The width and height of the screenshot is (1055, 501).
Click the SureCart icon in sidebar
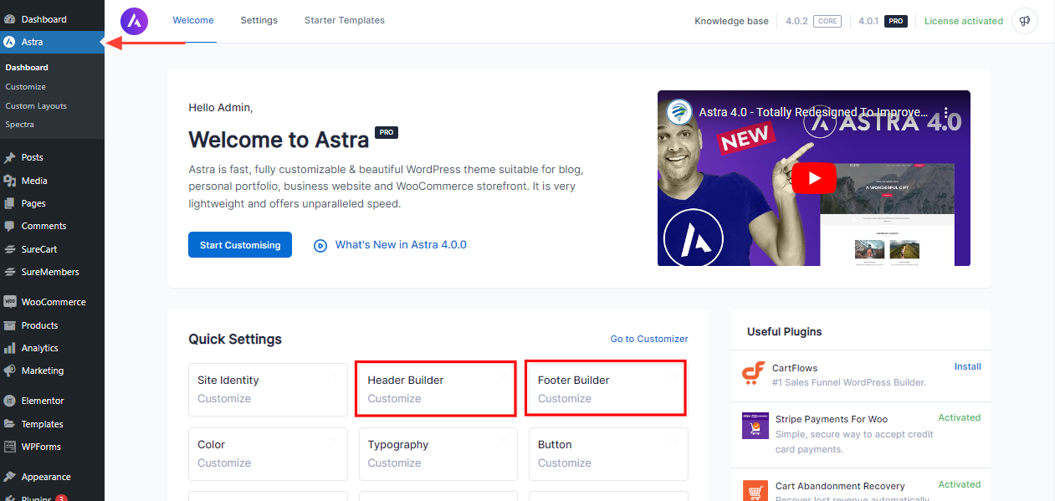(x=9, y=249)
